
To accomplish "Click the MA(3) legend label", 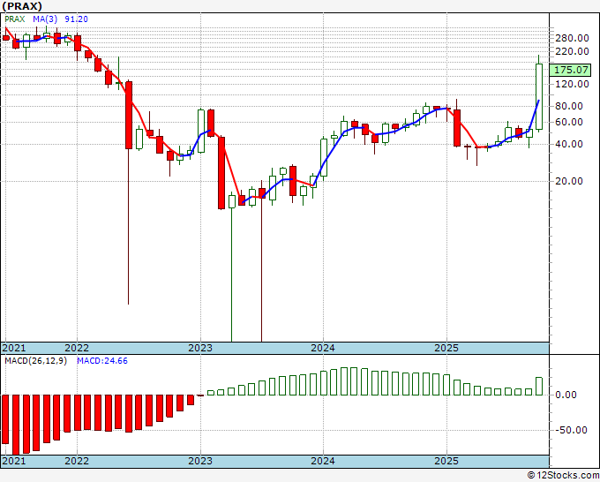I will 45,19.
